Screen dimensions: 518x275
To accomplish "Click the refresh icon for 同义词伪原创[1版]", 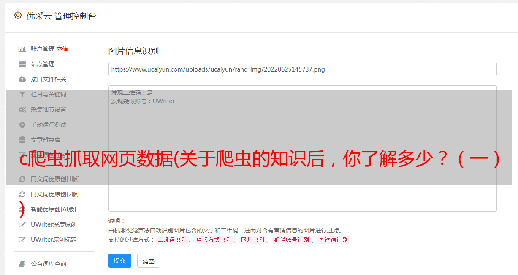I will (22, 179).
